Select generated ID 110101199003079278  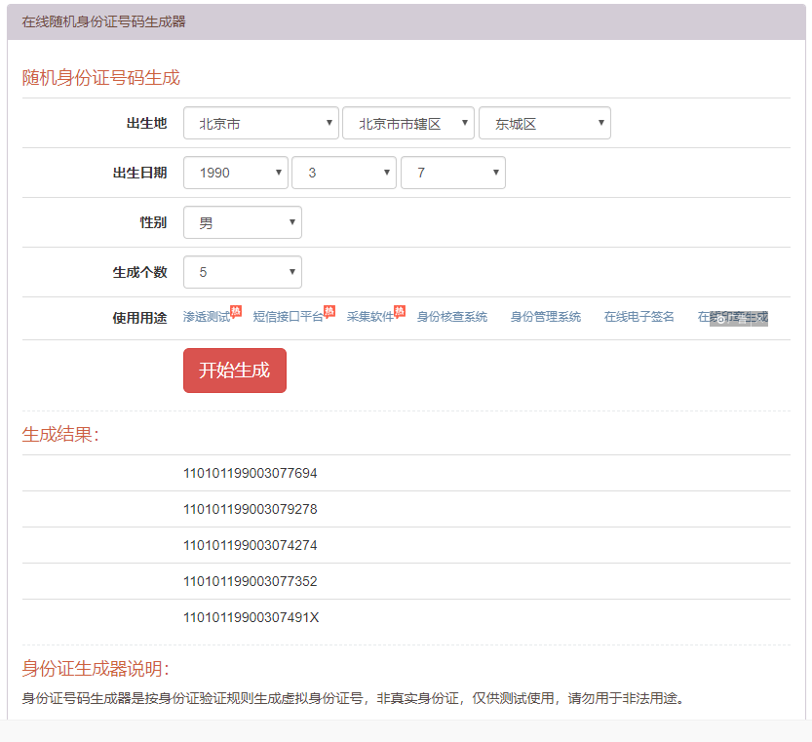[x=251, y=509]
